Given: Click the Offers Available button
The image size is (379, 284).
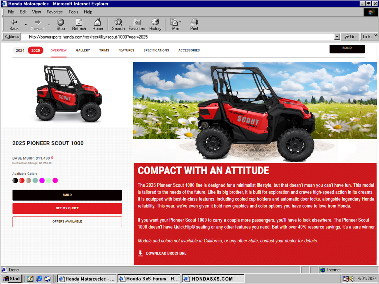Looking at the screenshot, I should pyautogui.click(x=67, y=222).
